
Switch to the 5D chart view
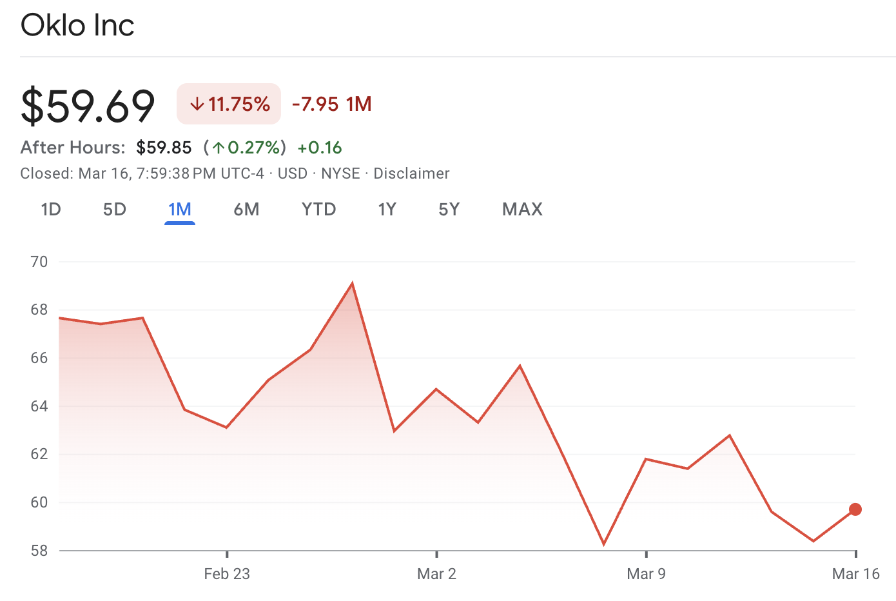[114, 209]
